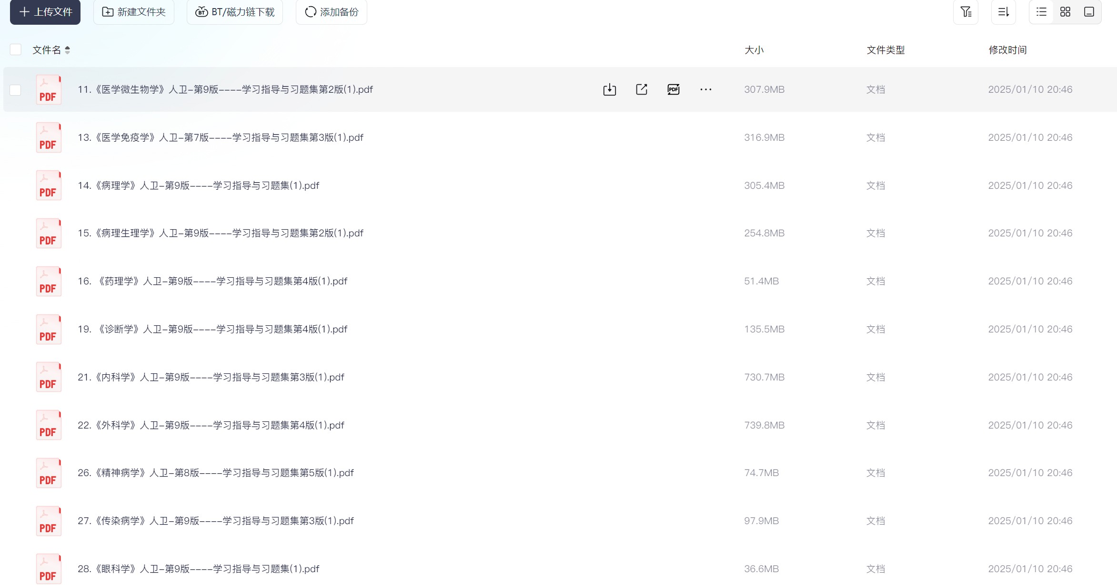Open BT/磁力链下载 download option
This screenshot has width=1117, height=585.
click(x=235, y=11)
